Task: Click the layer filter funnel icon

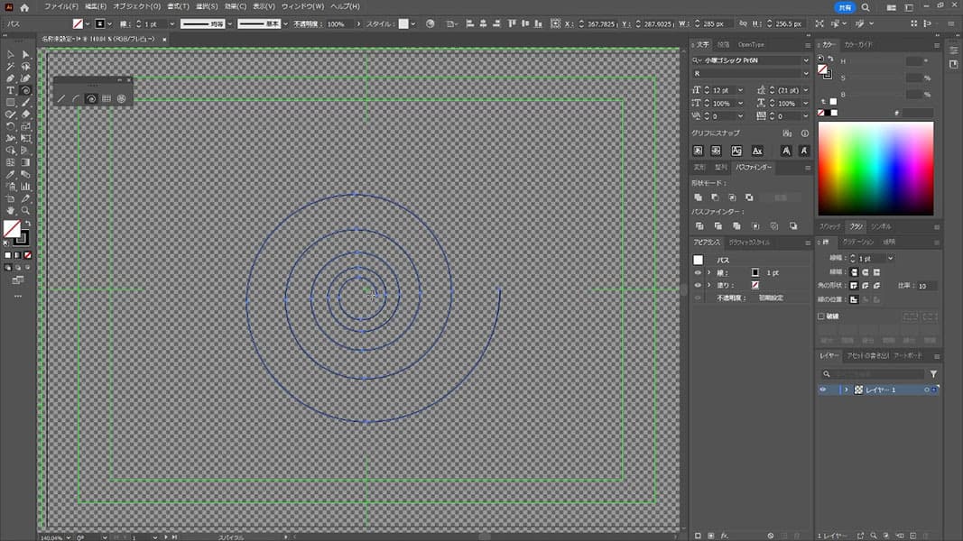Action: 933,373
